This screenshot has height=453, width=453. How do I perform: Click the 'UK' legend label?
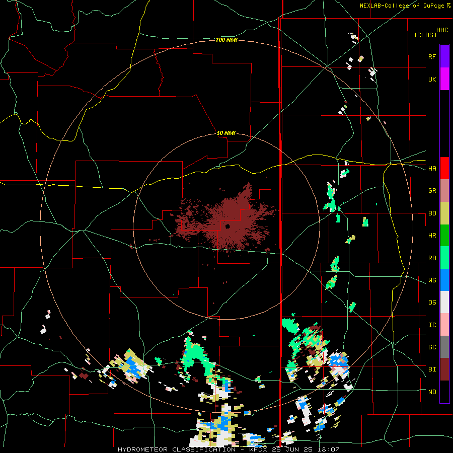tap(432, 79)
